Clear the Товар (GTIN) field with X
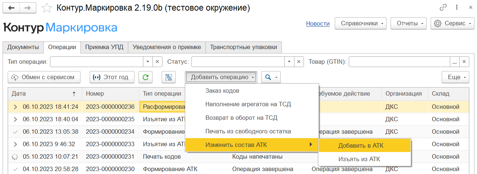The width and height of the screenshot is (477, 174). coord(465,62)
